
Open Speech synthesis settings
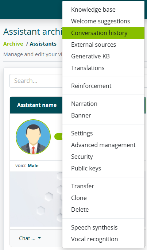click(103, 227)
